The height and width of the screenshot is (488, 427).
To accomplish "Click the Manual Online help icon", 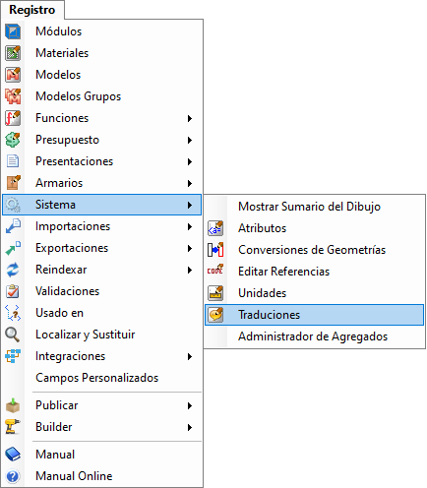I will 13,476.
